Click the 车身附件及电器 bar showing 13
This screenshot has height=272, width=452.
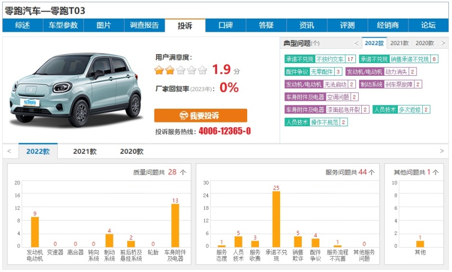tap(175, 225)
